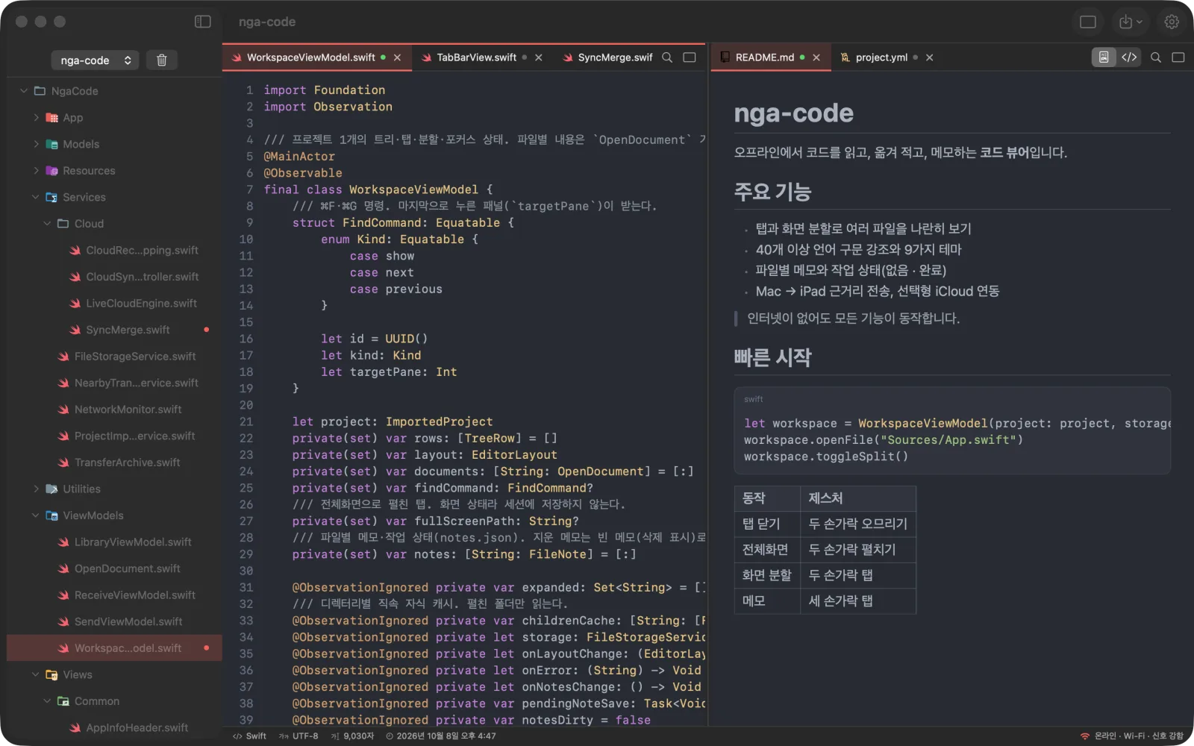1194x746 pixels.
Task: Collapse the Views folder
Action: pos(36,674)
